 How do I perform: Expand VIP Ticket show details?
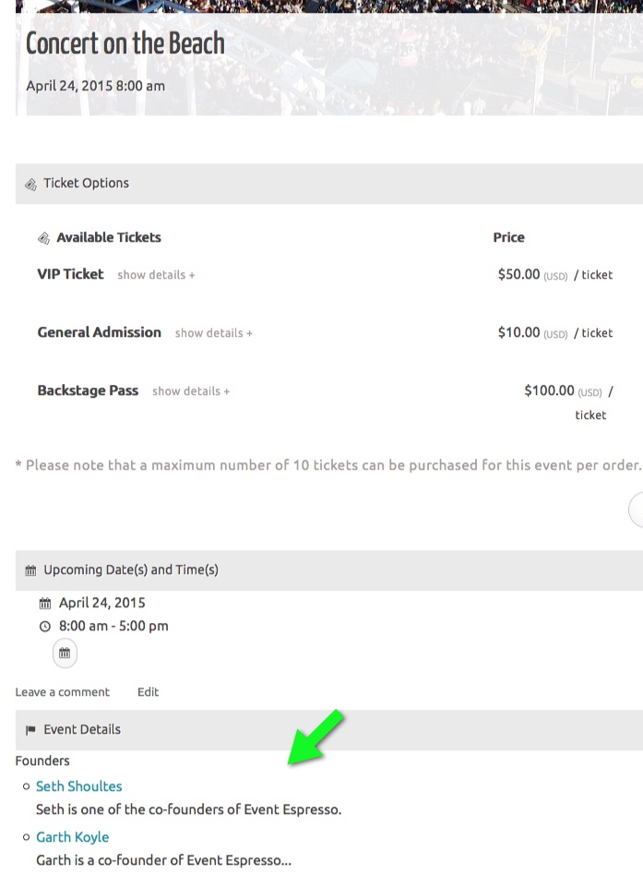(x=156, y=275)
